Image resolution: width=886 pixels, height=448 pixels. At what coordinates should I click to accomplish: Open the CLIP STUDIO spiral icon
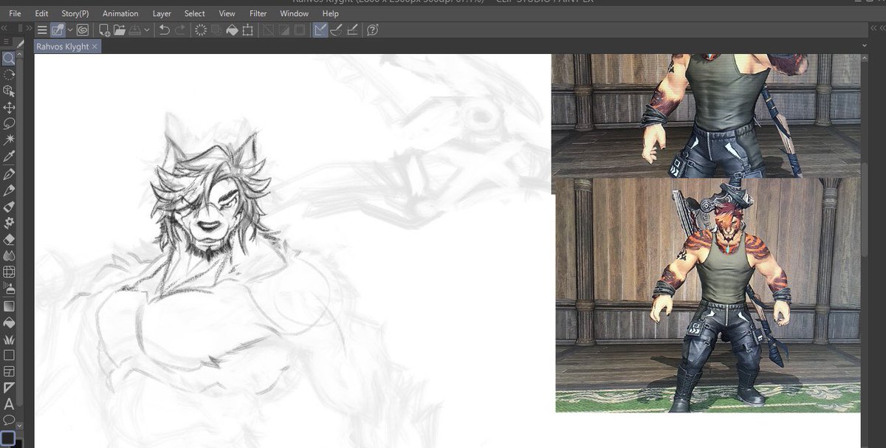click(82, 30)
